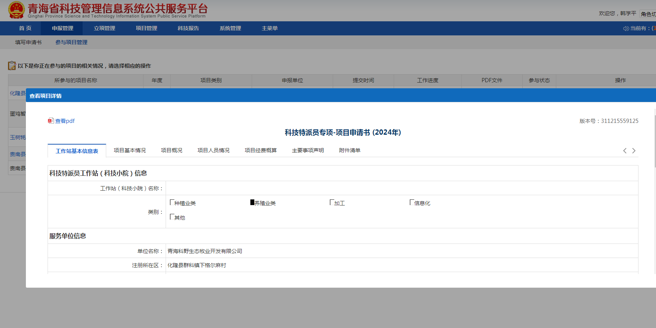Click the 韩学平 username text
Image resolution: width=656 pixels, height=328 pixels.
pyautogui.click(x=628, y=13)
